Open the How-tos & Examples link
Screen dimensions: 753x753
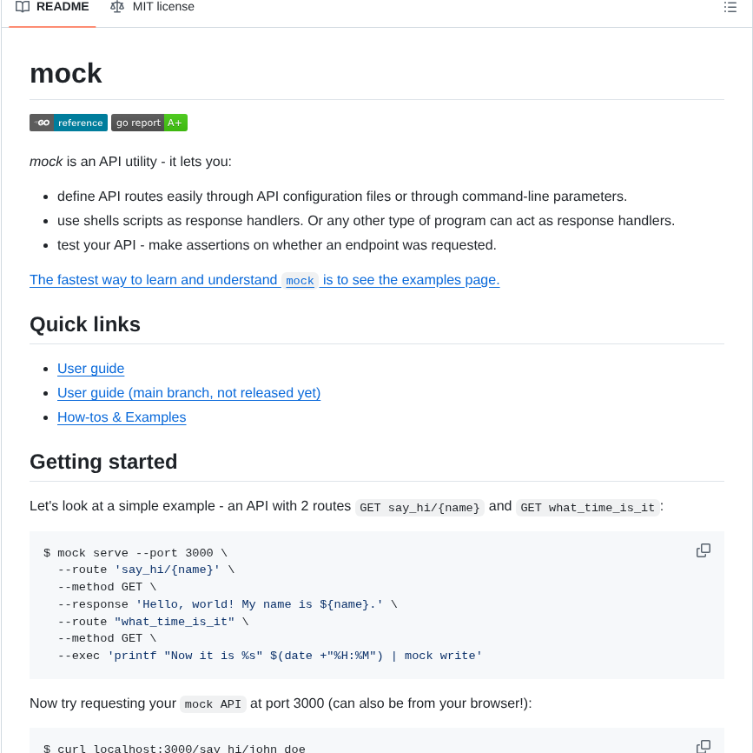point(121,417)
